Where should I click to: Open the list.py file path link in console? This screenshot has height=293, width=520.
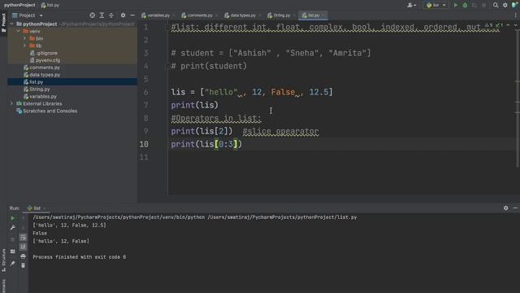point(282,217)
